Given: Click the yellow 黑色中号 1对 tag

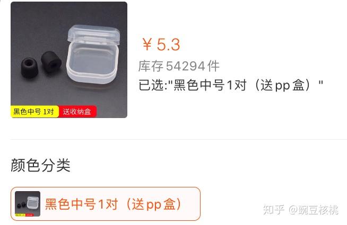Looking at the screenshot, I should [x=34, y=112].
